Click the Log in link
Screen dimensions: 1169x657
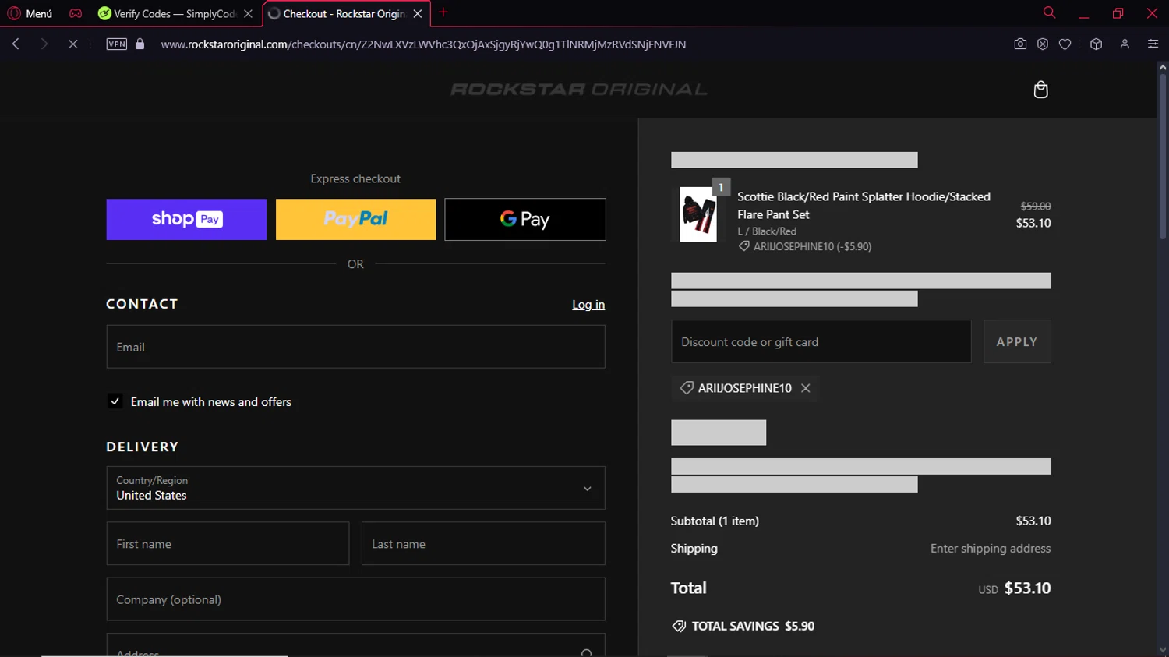pos(588,305)
